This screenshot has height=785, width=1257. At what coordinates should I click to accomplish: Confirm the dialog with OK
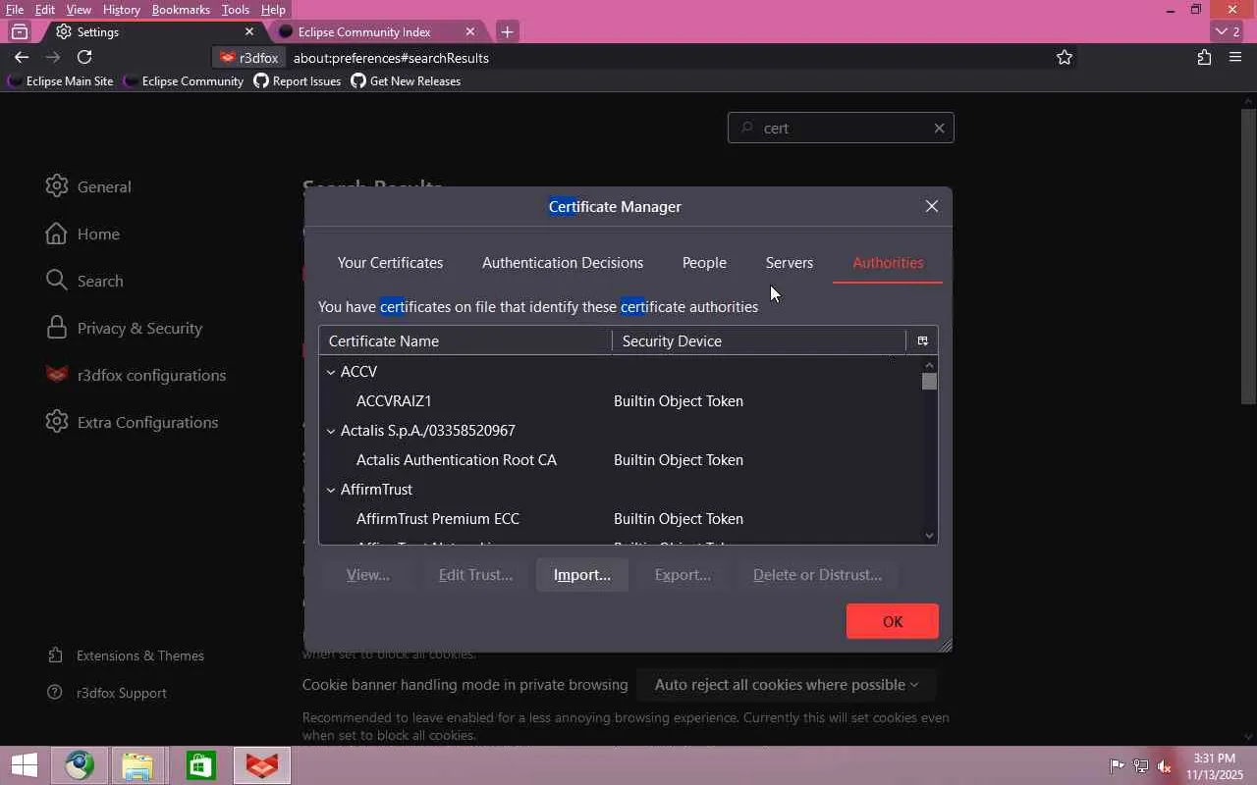click(893, 621)
